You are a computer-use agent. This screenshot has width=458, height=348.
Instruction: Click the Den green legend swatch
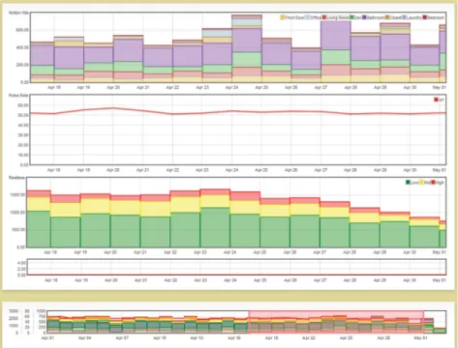[x=351, y=17]
